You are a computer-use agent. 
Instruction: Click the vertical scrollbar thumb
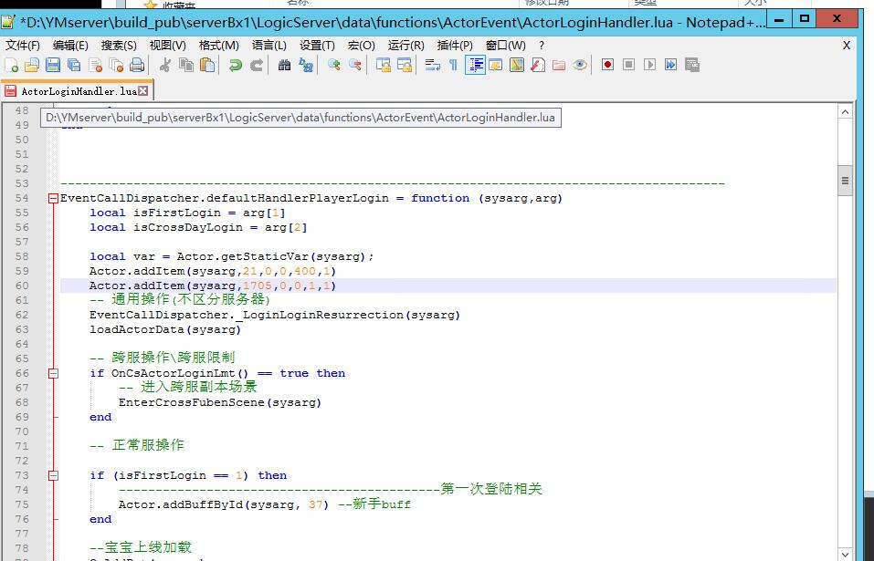pyautogui.click(x=845, y=182)
